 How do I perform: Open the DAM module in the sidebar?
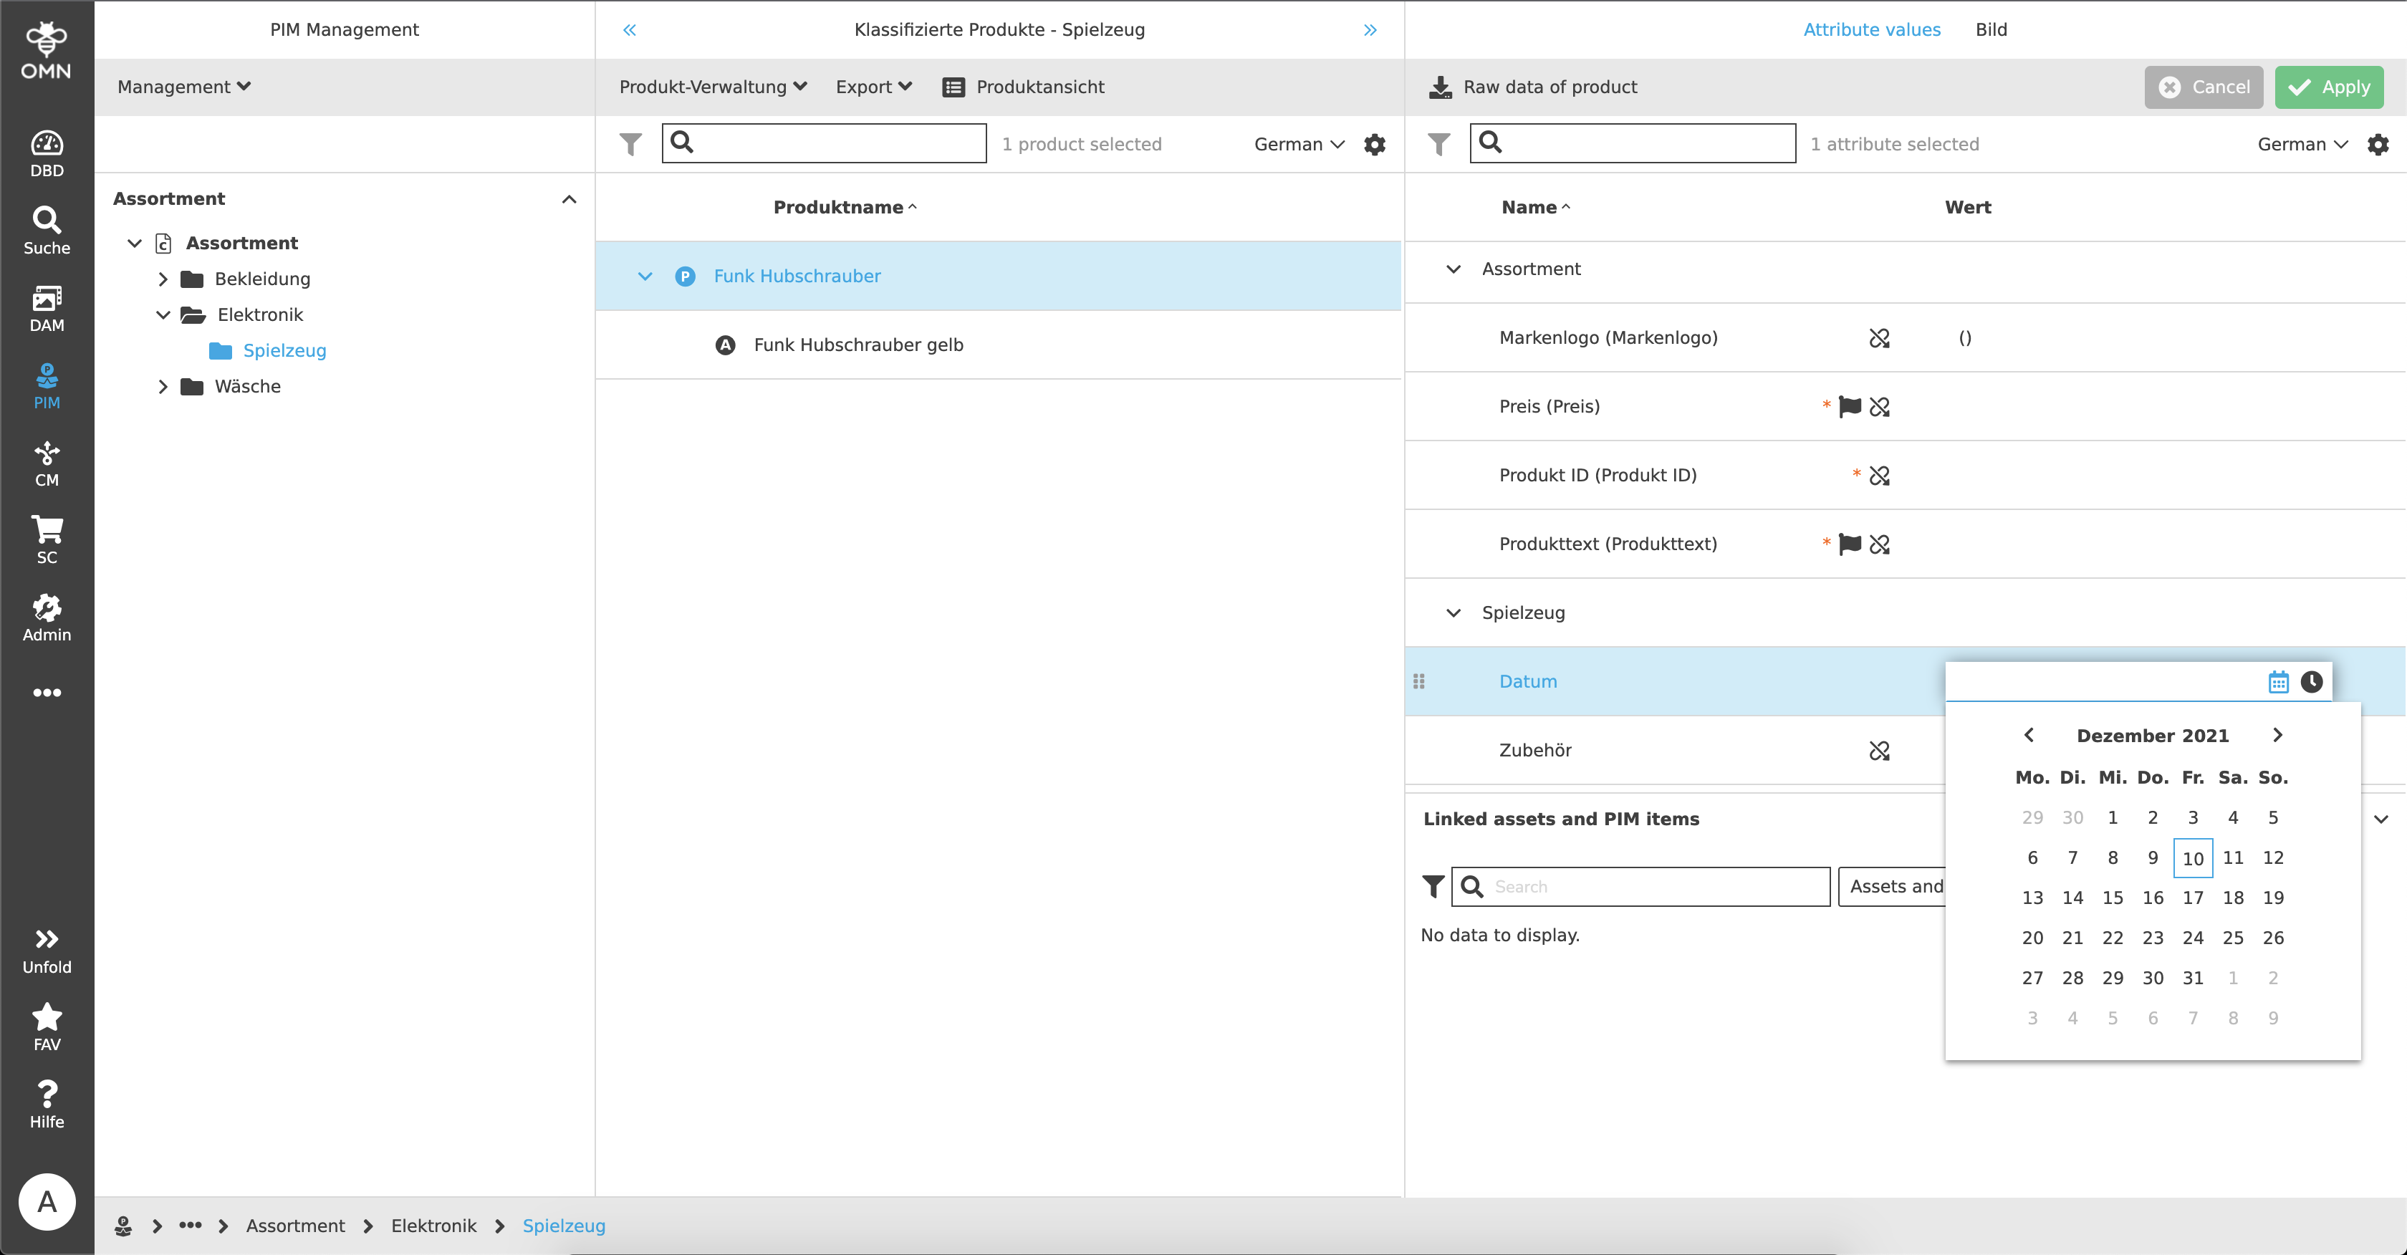(46, 308)
